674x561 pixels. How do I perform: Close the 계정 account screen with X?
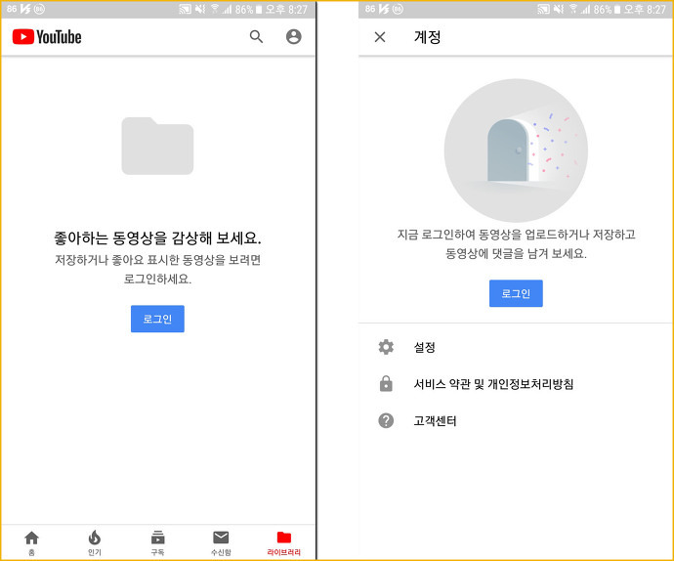click(380, 37)
